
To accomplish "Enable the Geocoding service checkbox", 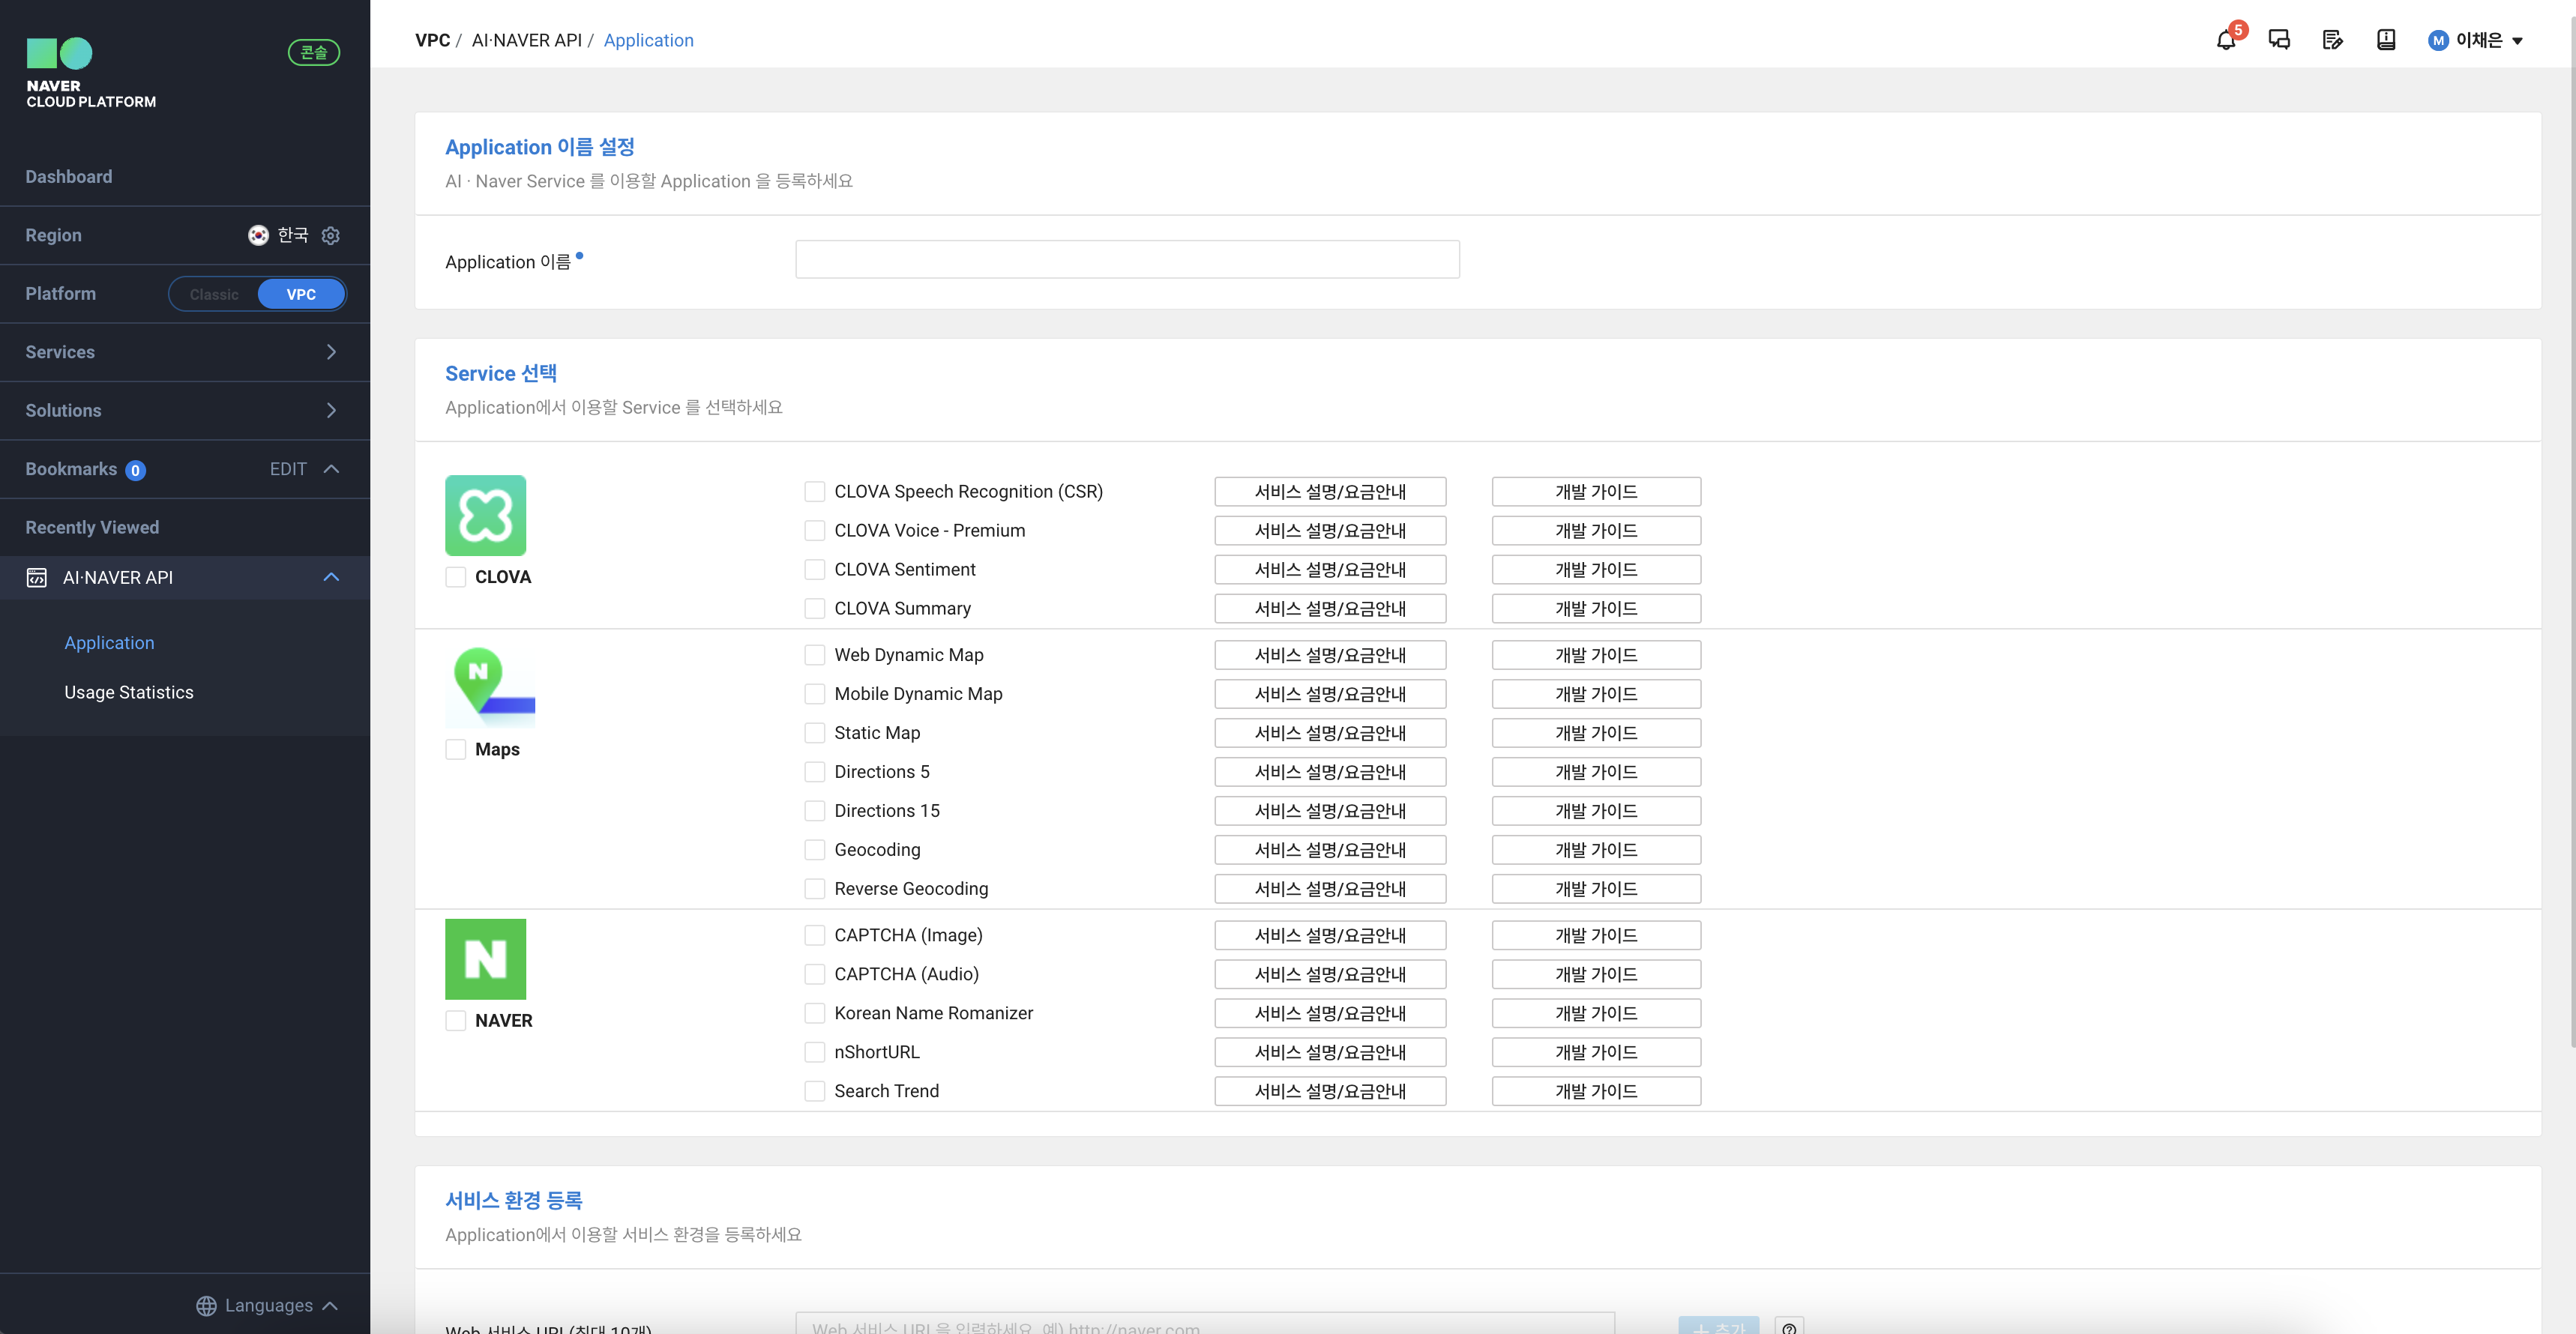I will click(815, 849).
